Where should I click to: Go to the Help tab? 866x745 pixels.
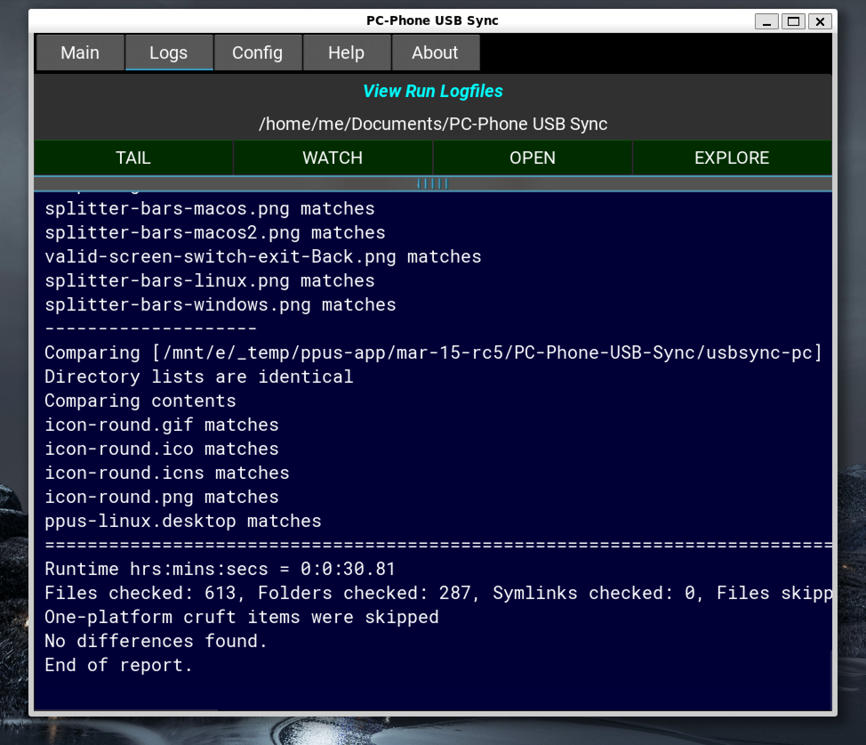346,53
